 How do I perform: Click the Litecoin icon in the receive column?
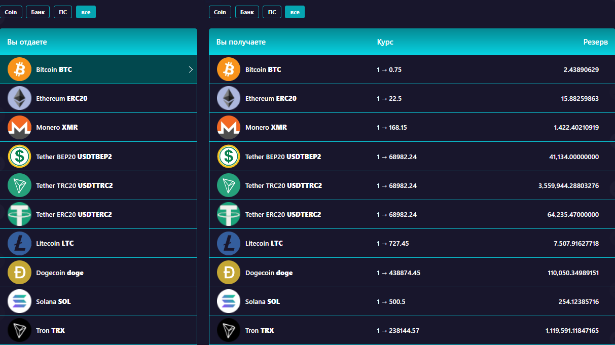pyautogui.click(x=229, y=243)
